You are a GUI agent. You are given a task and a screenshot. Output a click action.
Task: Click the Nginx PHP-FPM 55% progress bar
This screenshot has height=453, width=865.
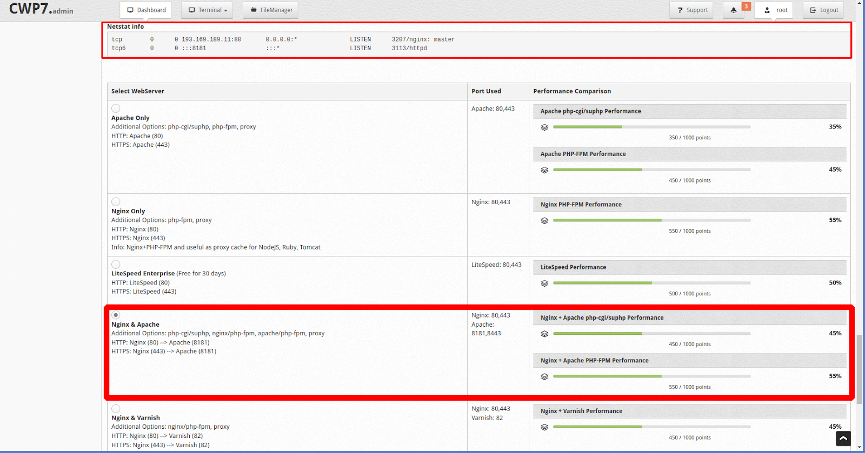(x=652, y=220)
